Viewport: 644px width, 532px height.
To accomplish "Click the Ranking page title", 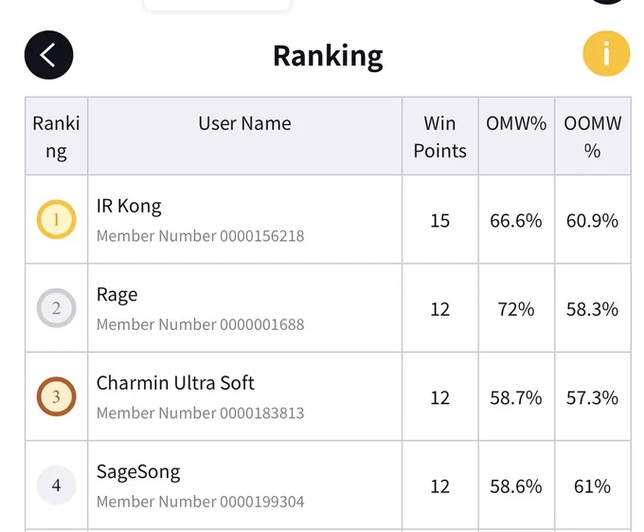I will pyautogui.click(x=328, y=57).
